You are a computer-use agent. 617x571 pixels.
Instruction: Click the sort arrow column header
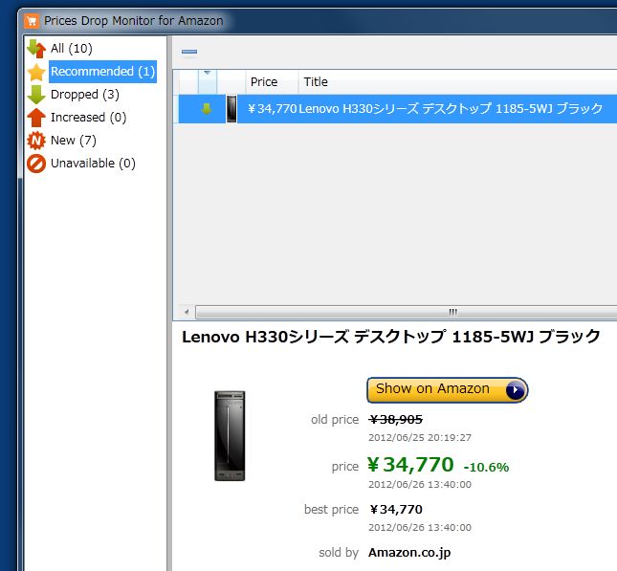tap(207, 82)
